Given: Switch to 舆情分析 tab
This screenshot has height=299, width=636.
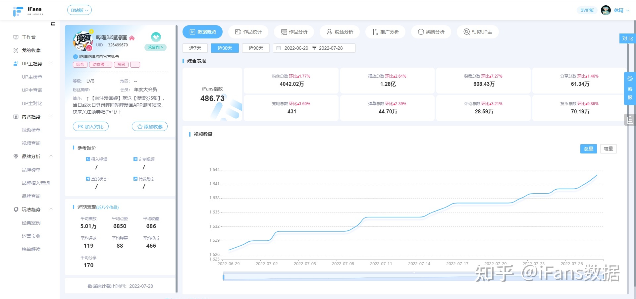Looking at the screenshot, I should (x=431, y=32).
